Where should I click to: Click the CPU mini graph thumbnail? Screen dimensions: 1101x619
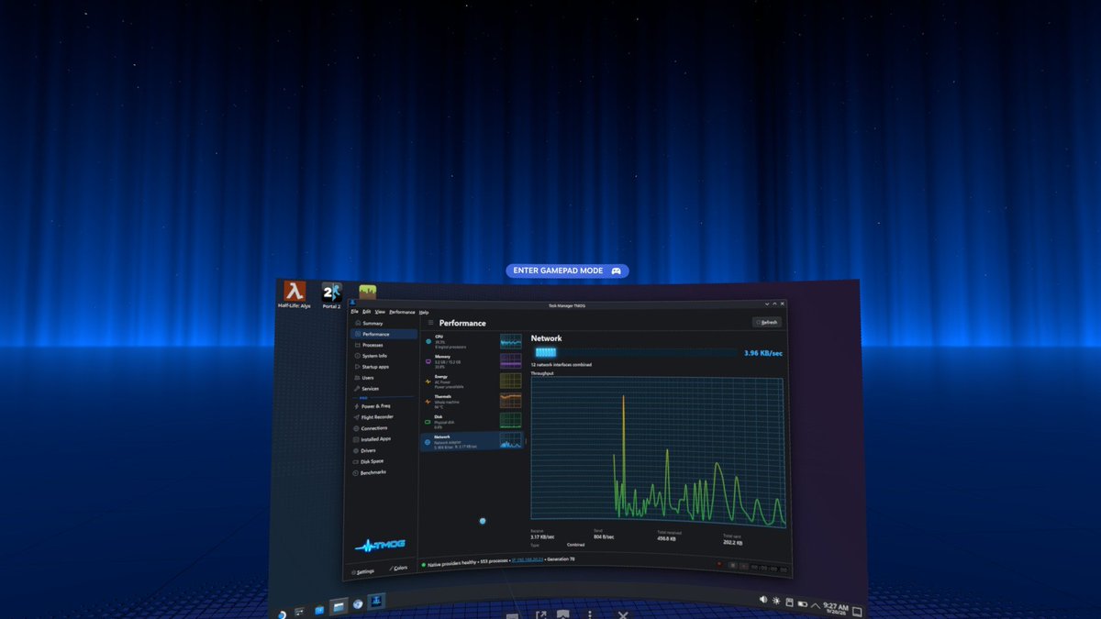(x=511, y=341)
